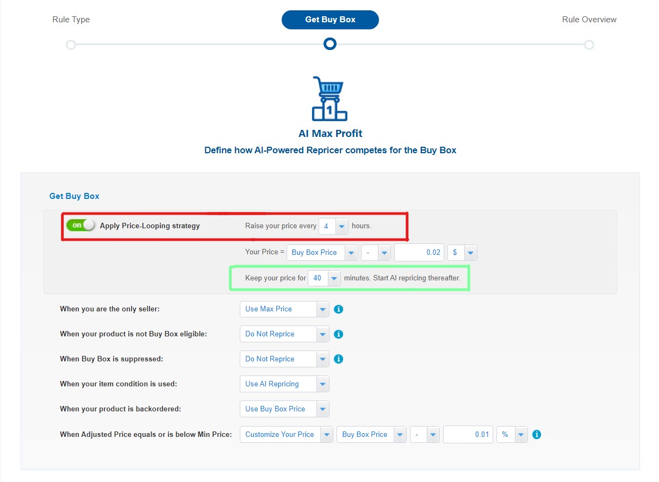Open the keep price minutes dropdown showing 40
Image resolution: width=659 pixels, height=482 pixels.
coord(324,278)
